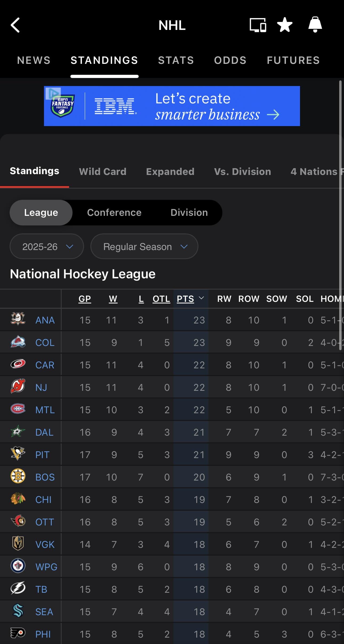Open the Wild Card tab
The width and height of the screenshot is (344, 644).
coord(103,171)
